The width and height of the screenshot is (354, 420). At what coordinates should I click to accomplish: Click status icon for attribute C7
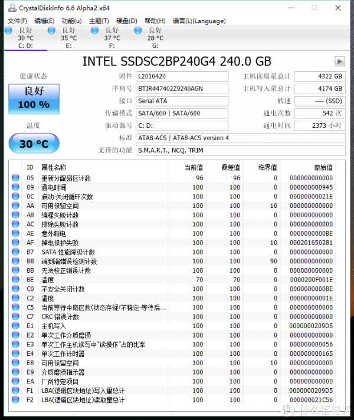pyautogui.click(x=15, y=316)
